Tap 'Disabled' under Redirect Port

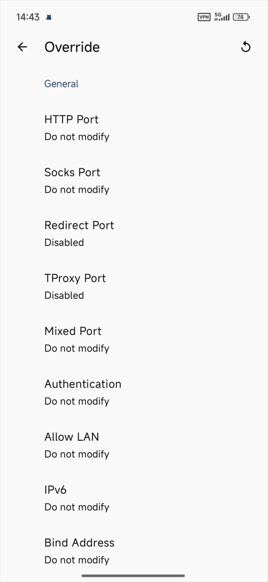click(64, 243)
